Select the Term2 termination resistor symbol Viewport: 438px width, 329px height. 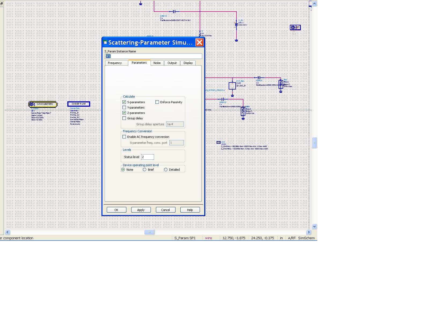tap(281, 84)
